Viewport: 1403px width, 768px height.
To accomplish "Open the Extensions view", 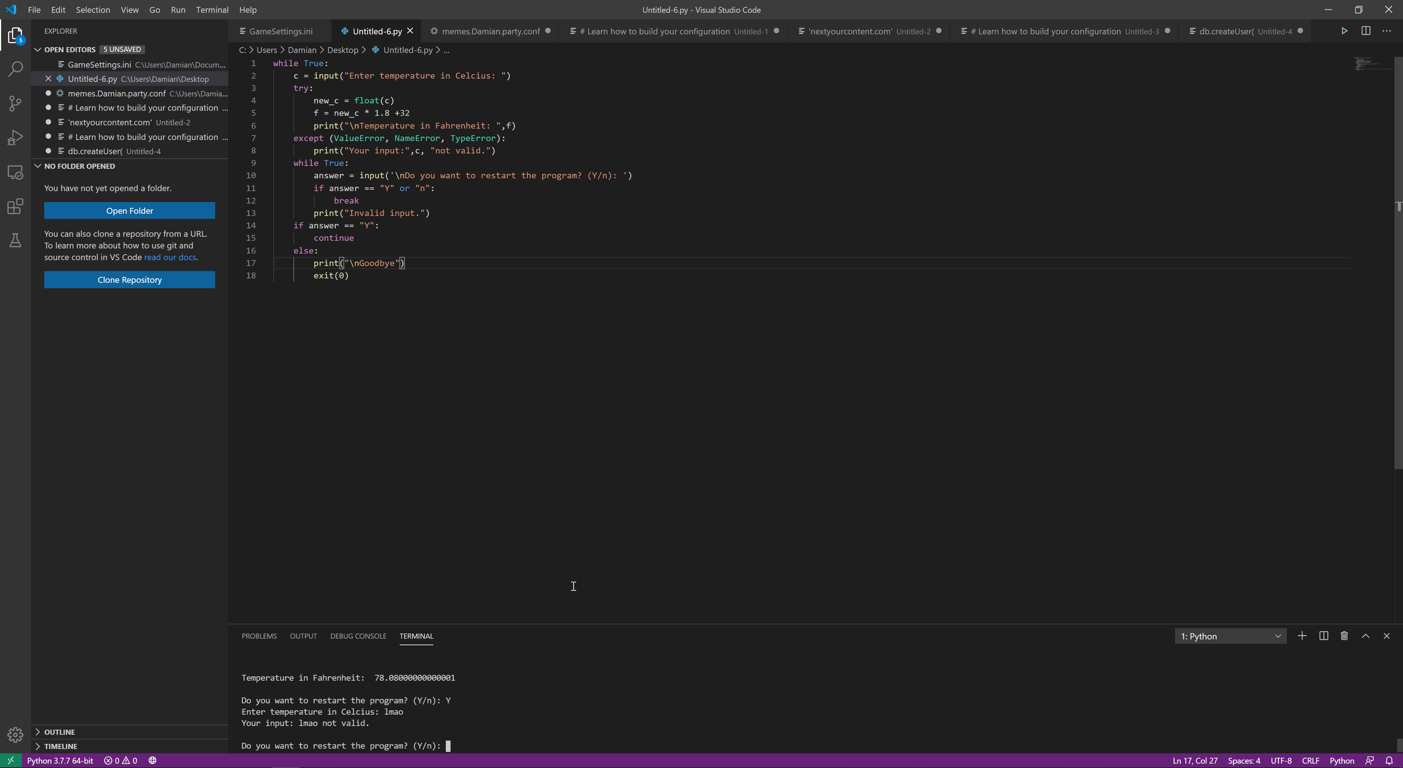I will click(x=15, y=206).
